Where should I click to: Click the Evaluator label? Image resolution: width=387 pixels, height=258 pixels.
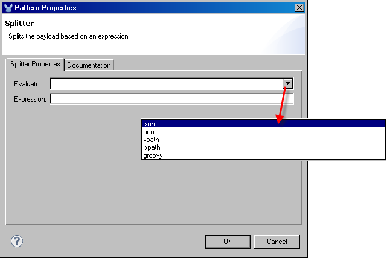pos(28,84)
